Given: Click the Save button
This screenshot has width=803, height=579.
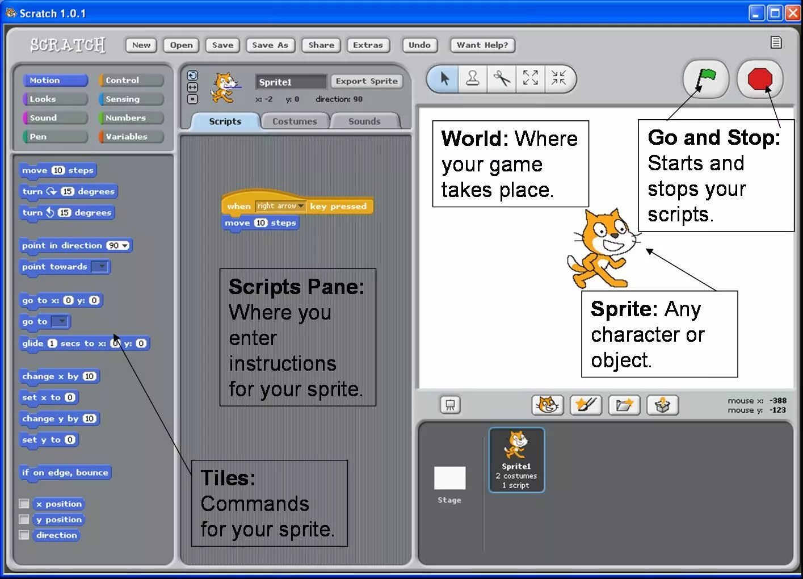Looking at the screenshot, I should click(x=222, y=45).
